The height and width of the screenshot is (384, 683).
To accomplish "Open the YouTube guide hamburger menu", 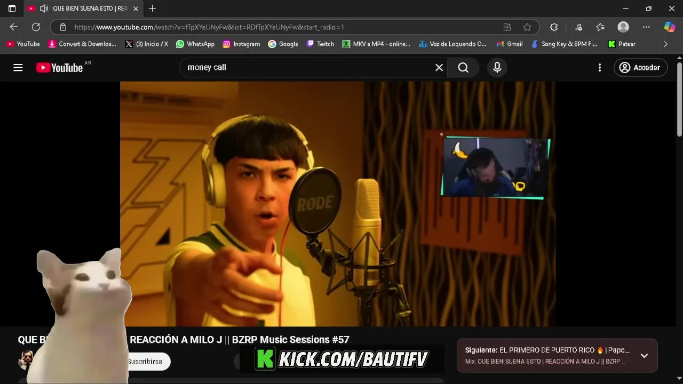I will click(x=18, y=68).
